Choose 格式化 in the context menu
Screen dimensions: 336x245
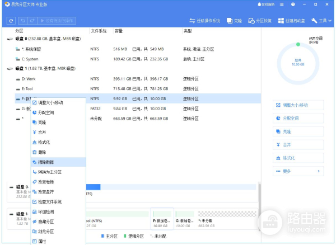(58, 142)
